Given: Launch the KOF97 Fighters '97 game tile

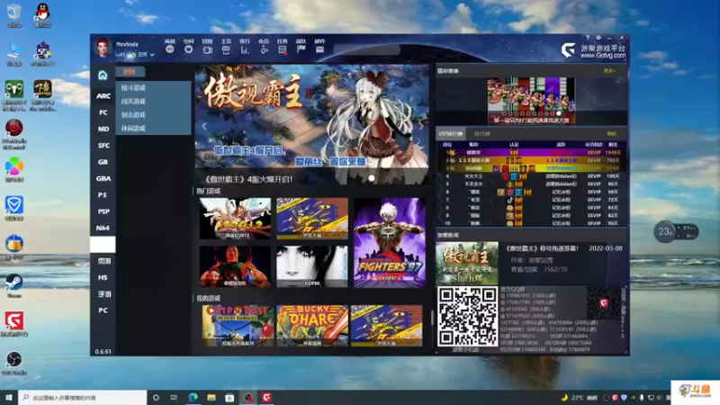Looking at the screenshot, I should tap(390, 243).
